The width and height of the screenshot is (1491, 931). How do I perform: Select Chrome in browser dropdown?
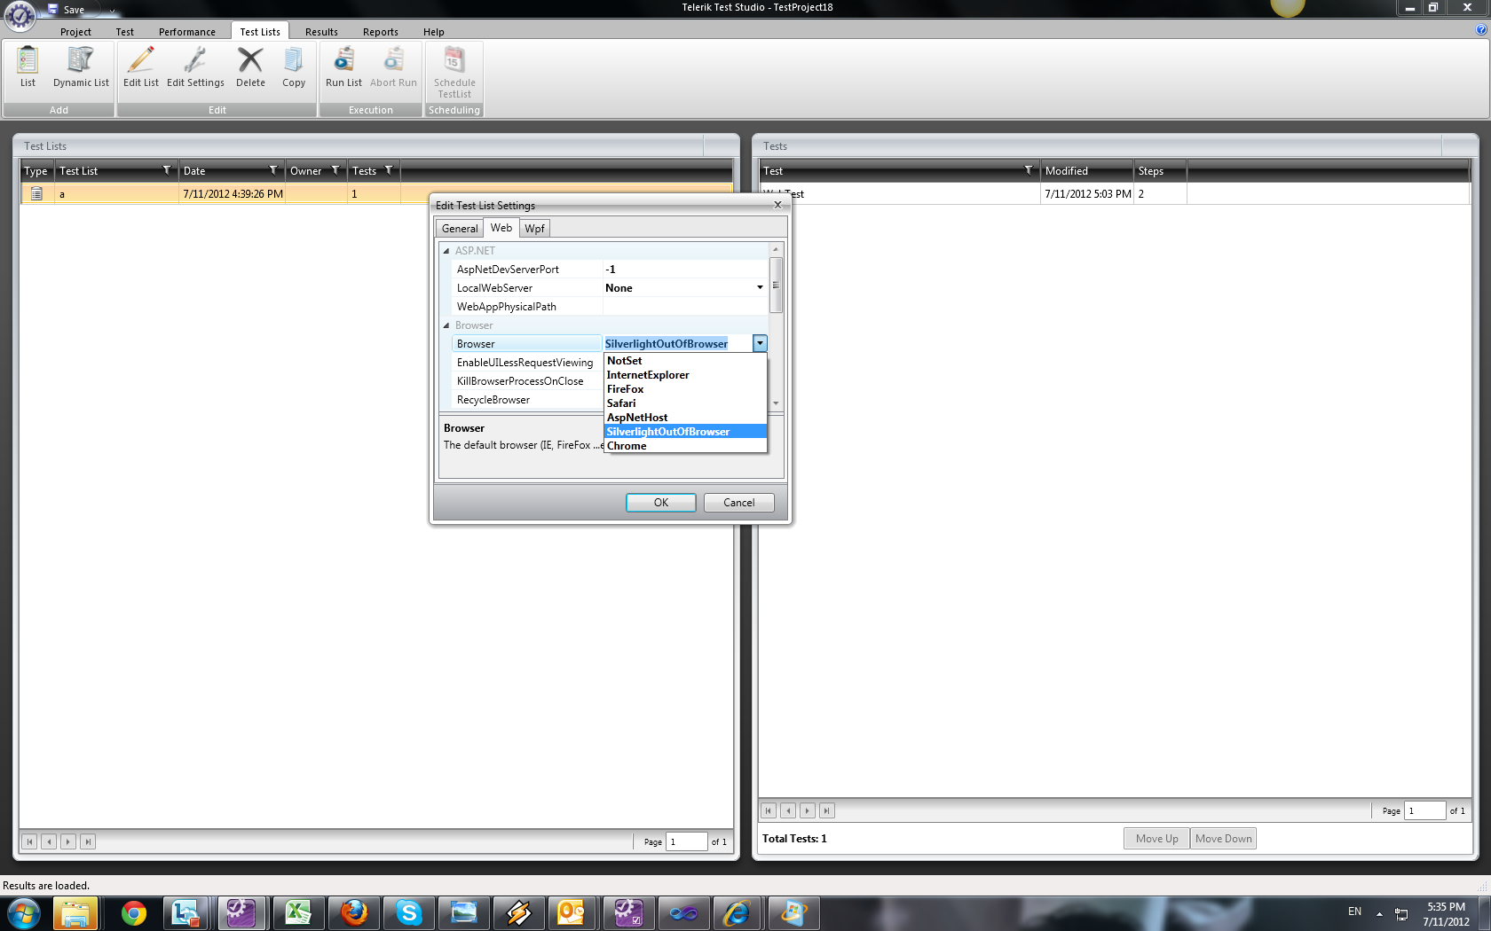click(x=685, y=446)
